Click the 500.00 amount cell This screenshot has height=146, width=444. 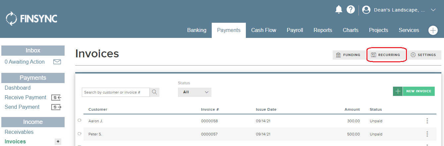pos(354,134)
